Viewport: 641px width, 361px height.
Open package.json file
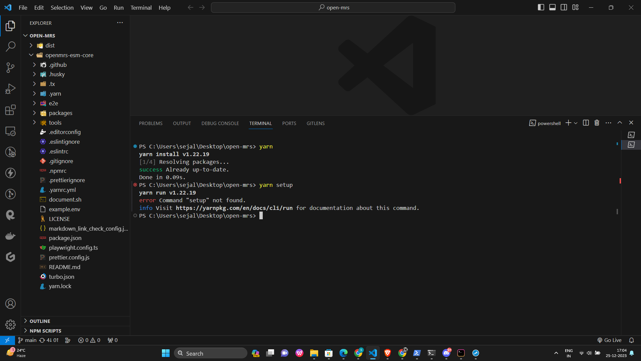[x=65, y=238]
